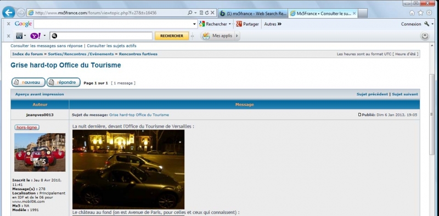439x216 pixels.
Task: Click the hors-ligne status badge
Action: tap(27, 128)
